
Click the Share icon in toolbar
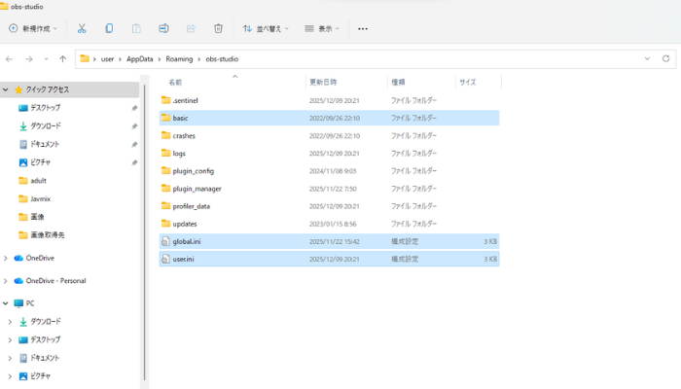click(191, 28)
